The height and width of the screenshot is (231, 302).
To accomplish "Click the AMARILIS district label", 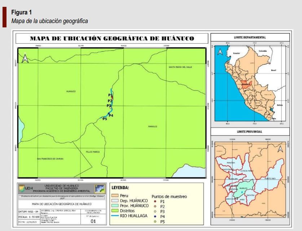I will pyautogui.click(x=152, y=126).
